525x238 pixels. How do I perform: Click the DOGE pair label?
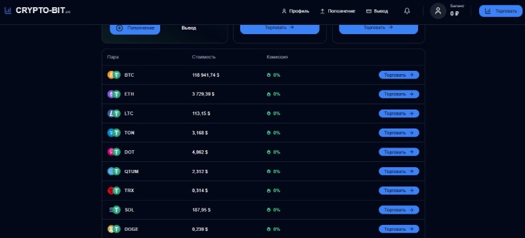click(x=131, y=229)
